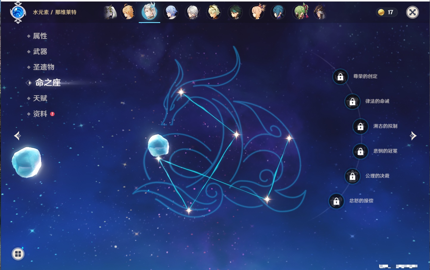Image resolution: width=430 pixels, height=270 pixels.
Task: Click the 忿怒的报偿 lock icon
Action: tap(336, 201)
